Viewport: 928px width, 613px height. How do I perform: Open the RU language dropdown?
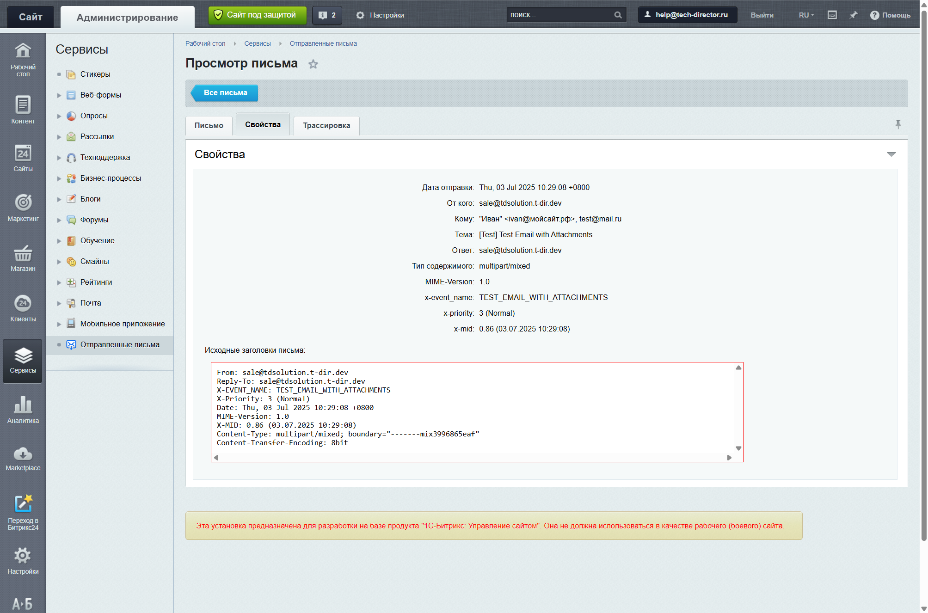coord(806,15)
